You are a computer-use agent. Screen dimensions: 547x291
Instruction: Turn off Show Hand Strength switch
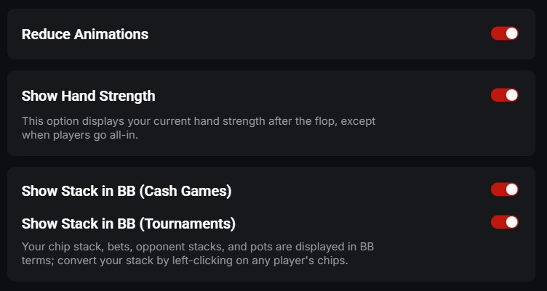(x=504, y=95)
